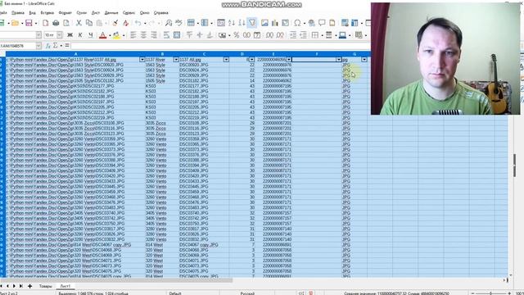Viewport: 524px width, 295px height.
Task: Switch to the Товары sheet tab
Action: (46, 286)
